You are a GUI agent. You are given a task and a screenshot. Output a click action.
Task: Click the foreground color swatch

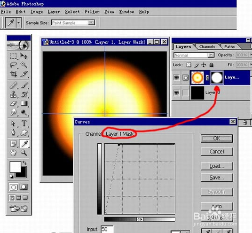15,167
